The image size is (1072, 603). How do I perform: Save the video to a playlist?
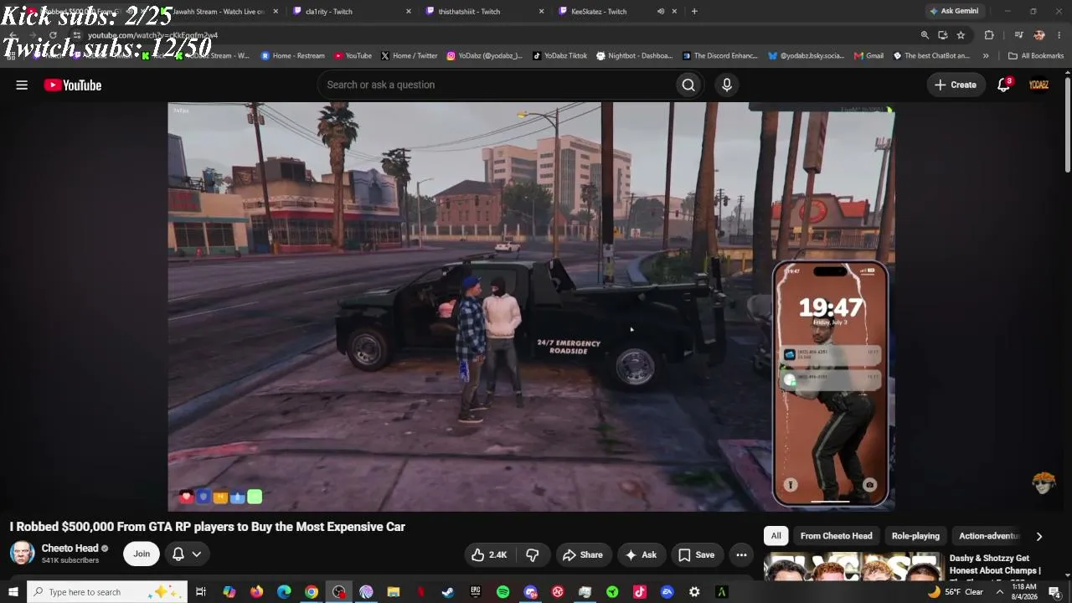pos(696,554)
